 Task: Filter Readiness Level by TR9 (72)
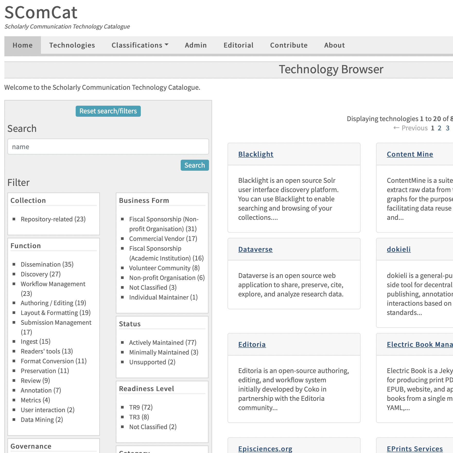click(x=141, y=407)
